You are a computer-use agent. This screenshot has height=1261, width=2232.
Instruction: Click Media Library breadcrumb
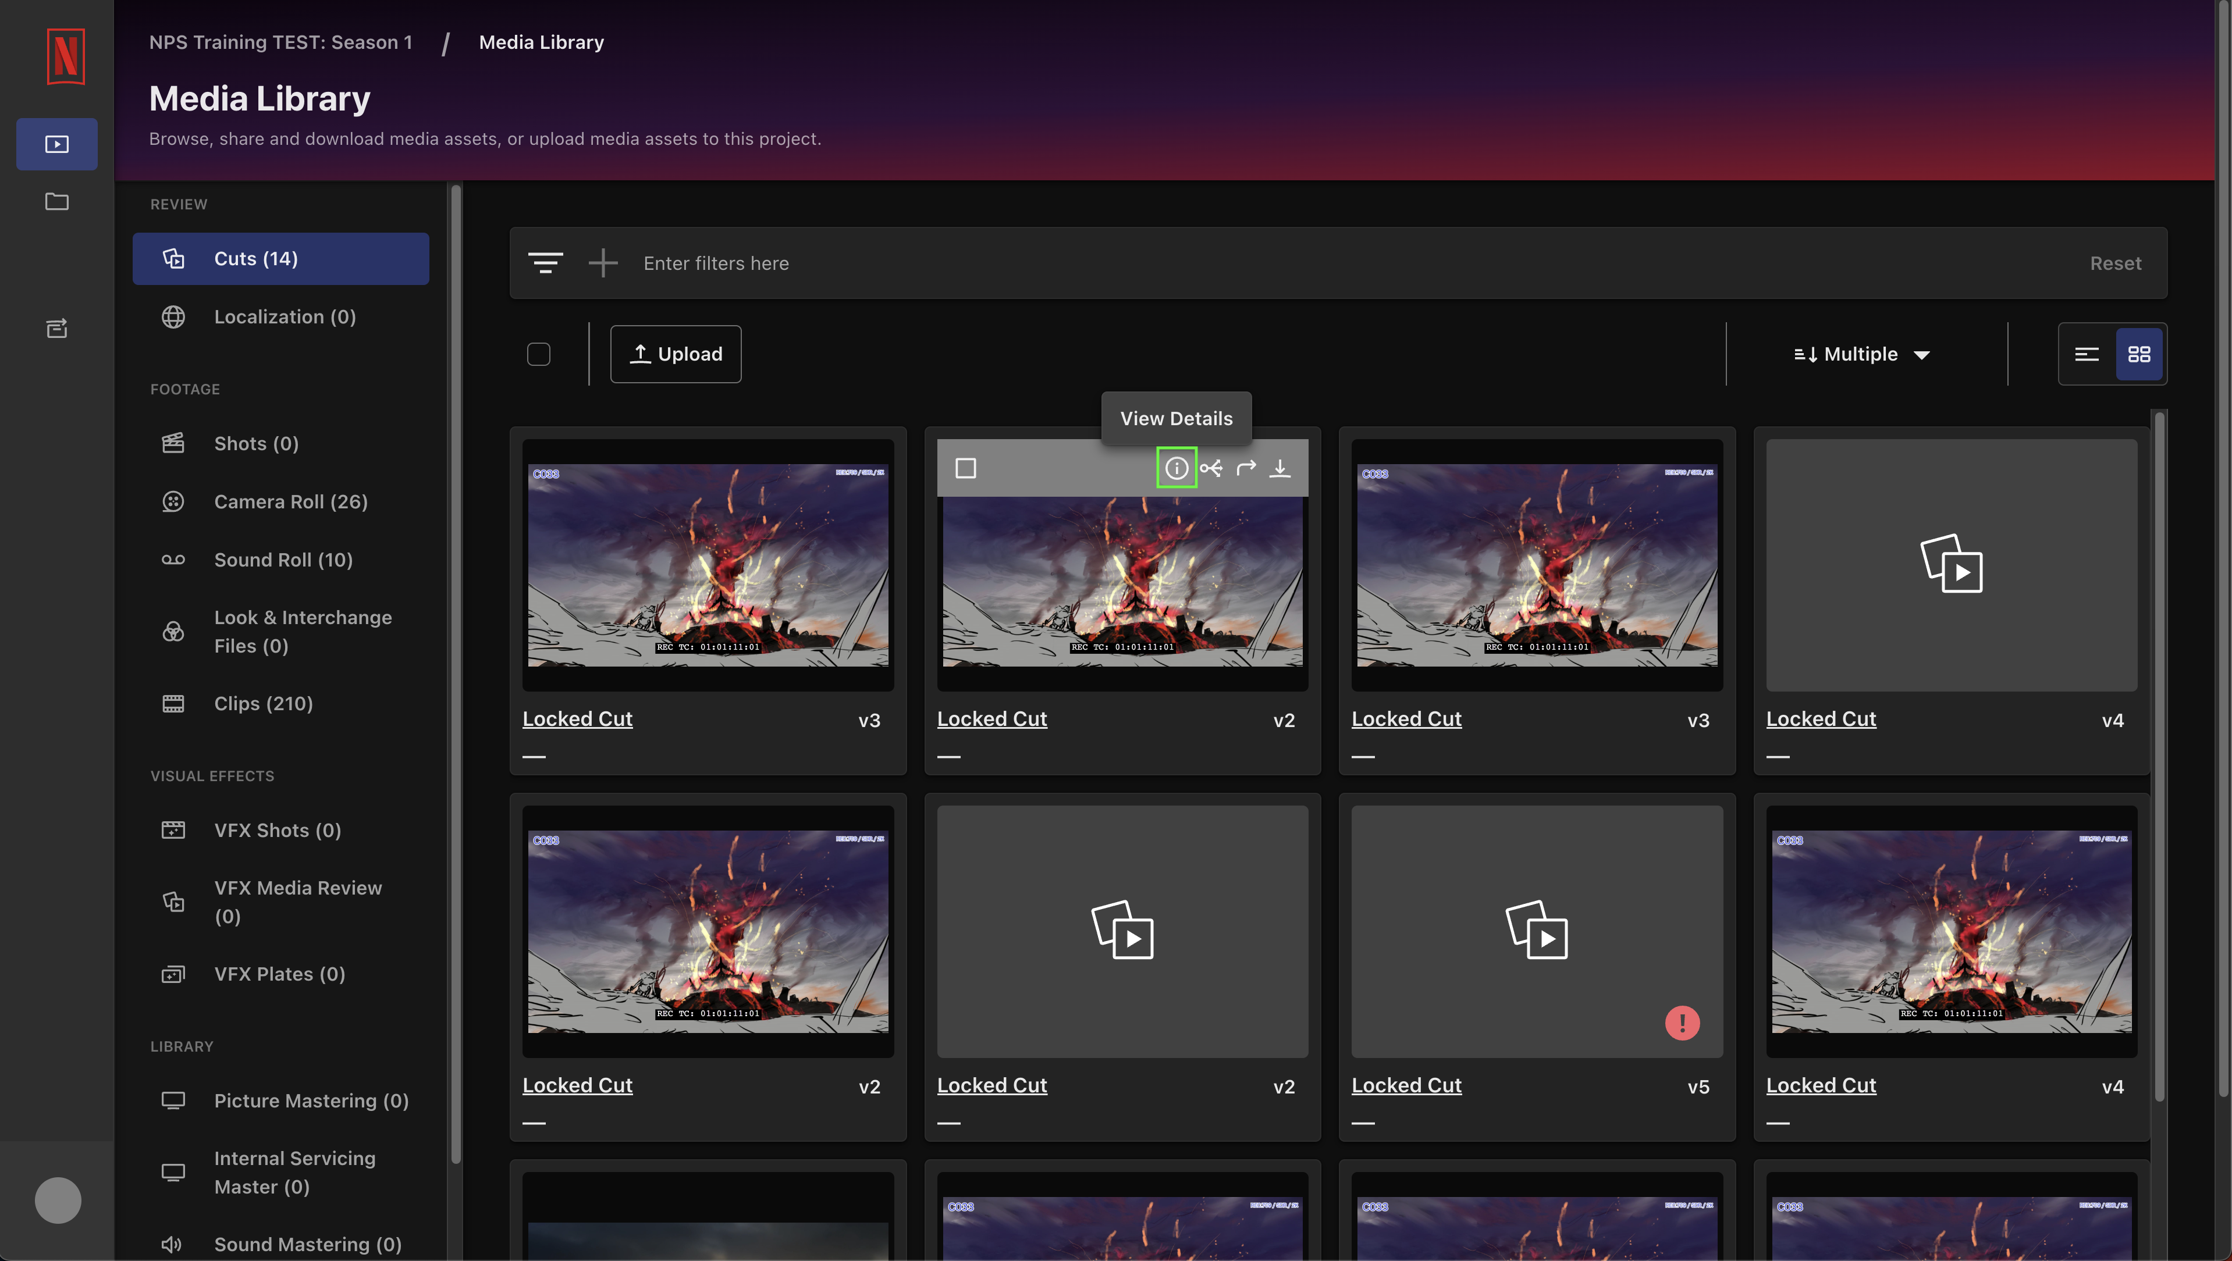(541, 41)
